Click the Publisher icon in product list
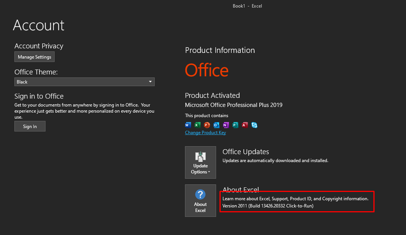The width and height of the screenshot is (406, 235). click(x=235, y=125)
